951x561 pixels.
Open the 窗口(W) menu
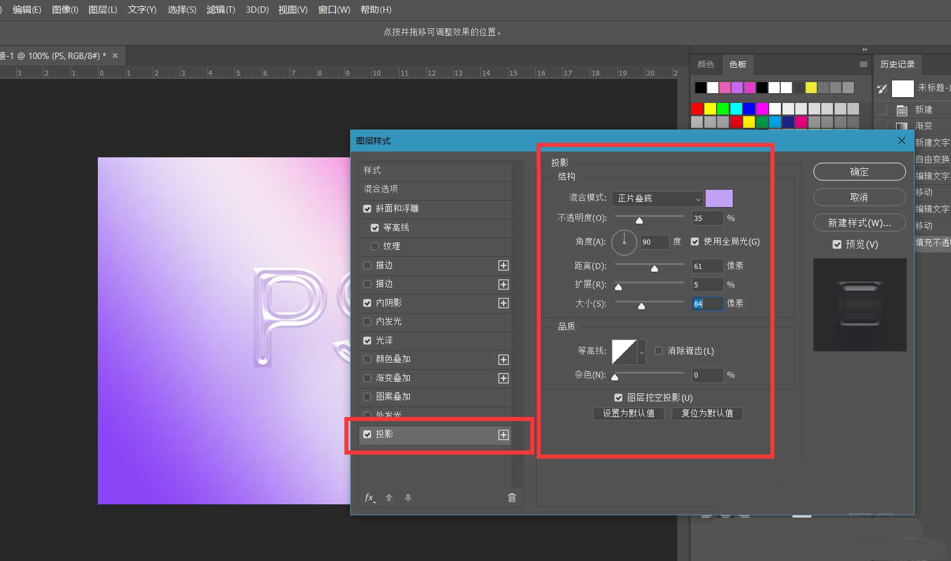pos(334,10)
